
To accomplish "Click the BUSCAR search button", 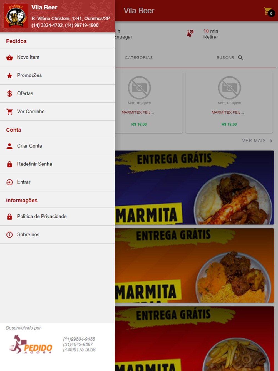I will tap(230, 58).
